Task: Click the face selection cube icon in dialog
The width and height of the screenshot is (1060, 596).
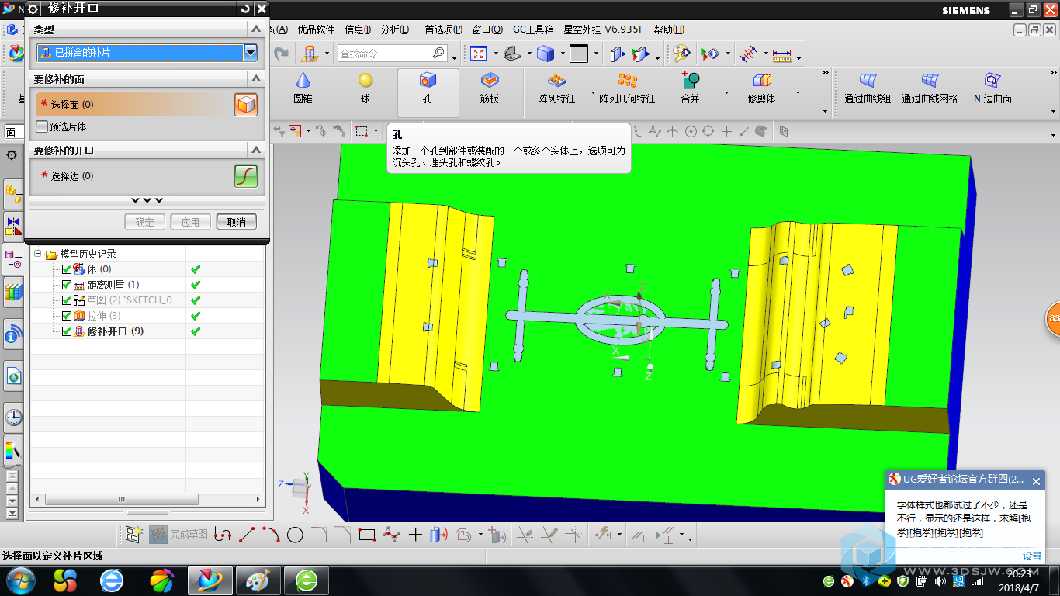Action: click(x=246, y=105)
